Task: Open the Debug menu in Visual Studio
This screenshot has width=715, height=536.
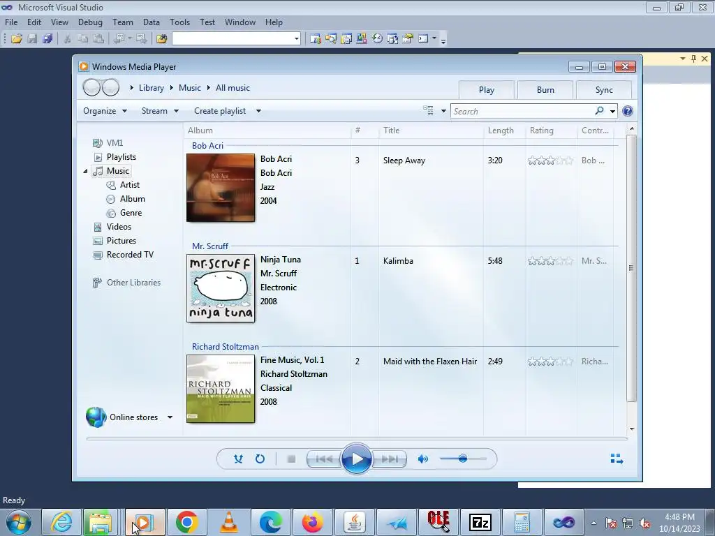Action: coord(90,22)
